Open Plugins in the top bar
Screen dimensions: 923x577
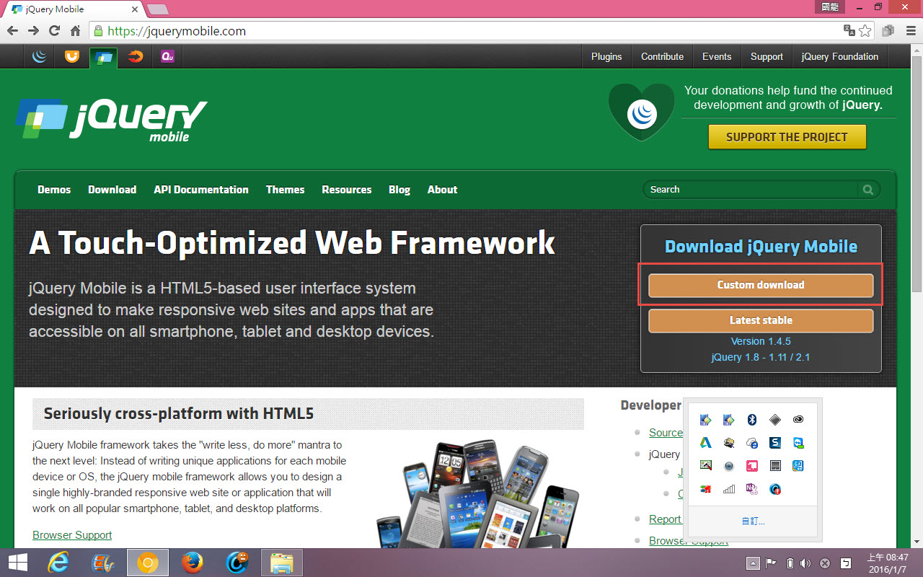[606, 56]
